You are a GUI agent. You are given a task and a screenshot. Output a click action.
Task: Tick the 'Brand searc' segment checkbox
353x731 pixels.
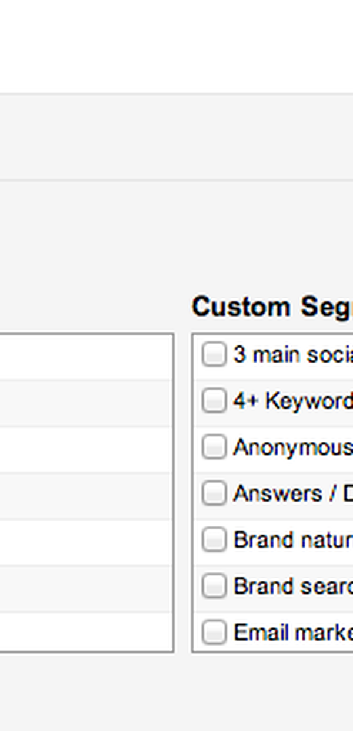[214, 586]
